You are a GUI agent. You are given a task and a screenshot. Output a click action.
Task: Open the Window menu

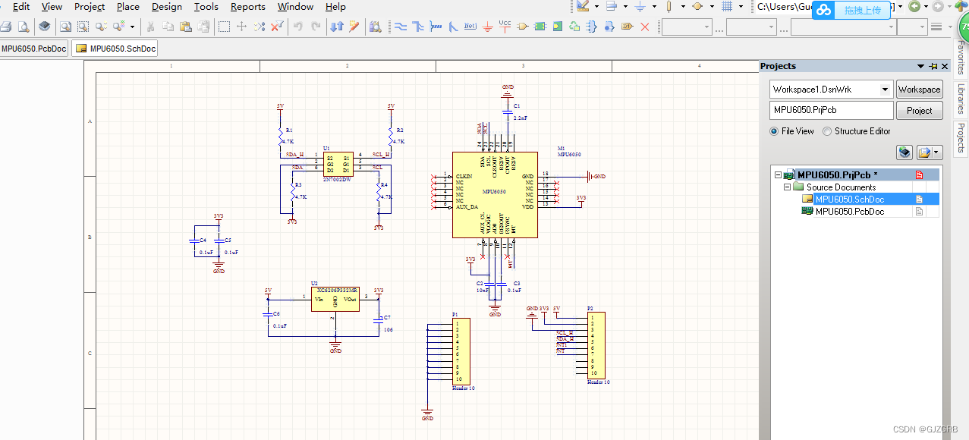[x=296, y=7]
